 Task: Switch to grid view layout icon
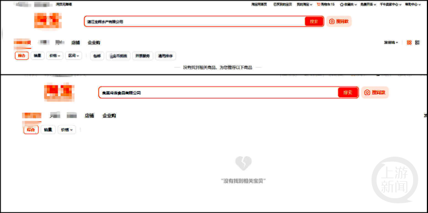tap(409, 43)
